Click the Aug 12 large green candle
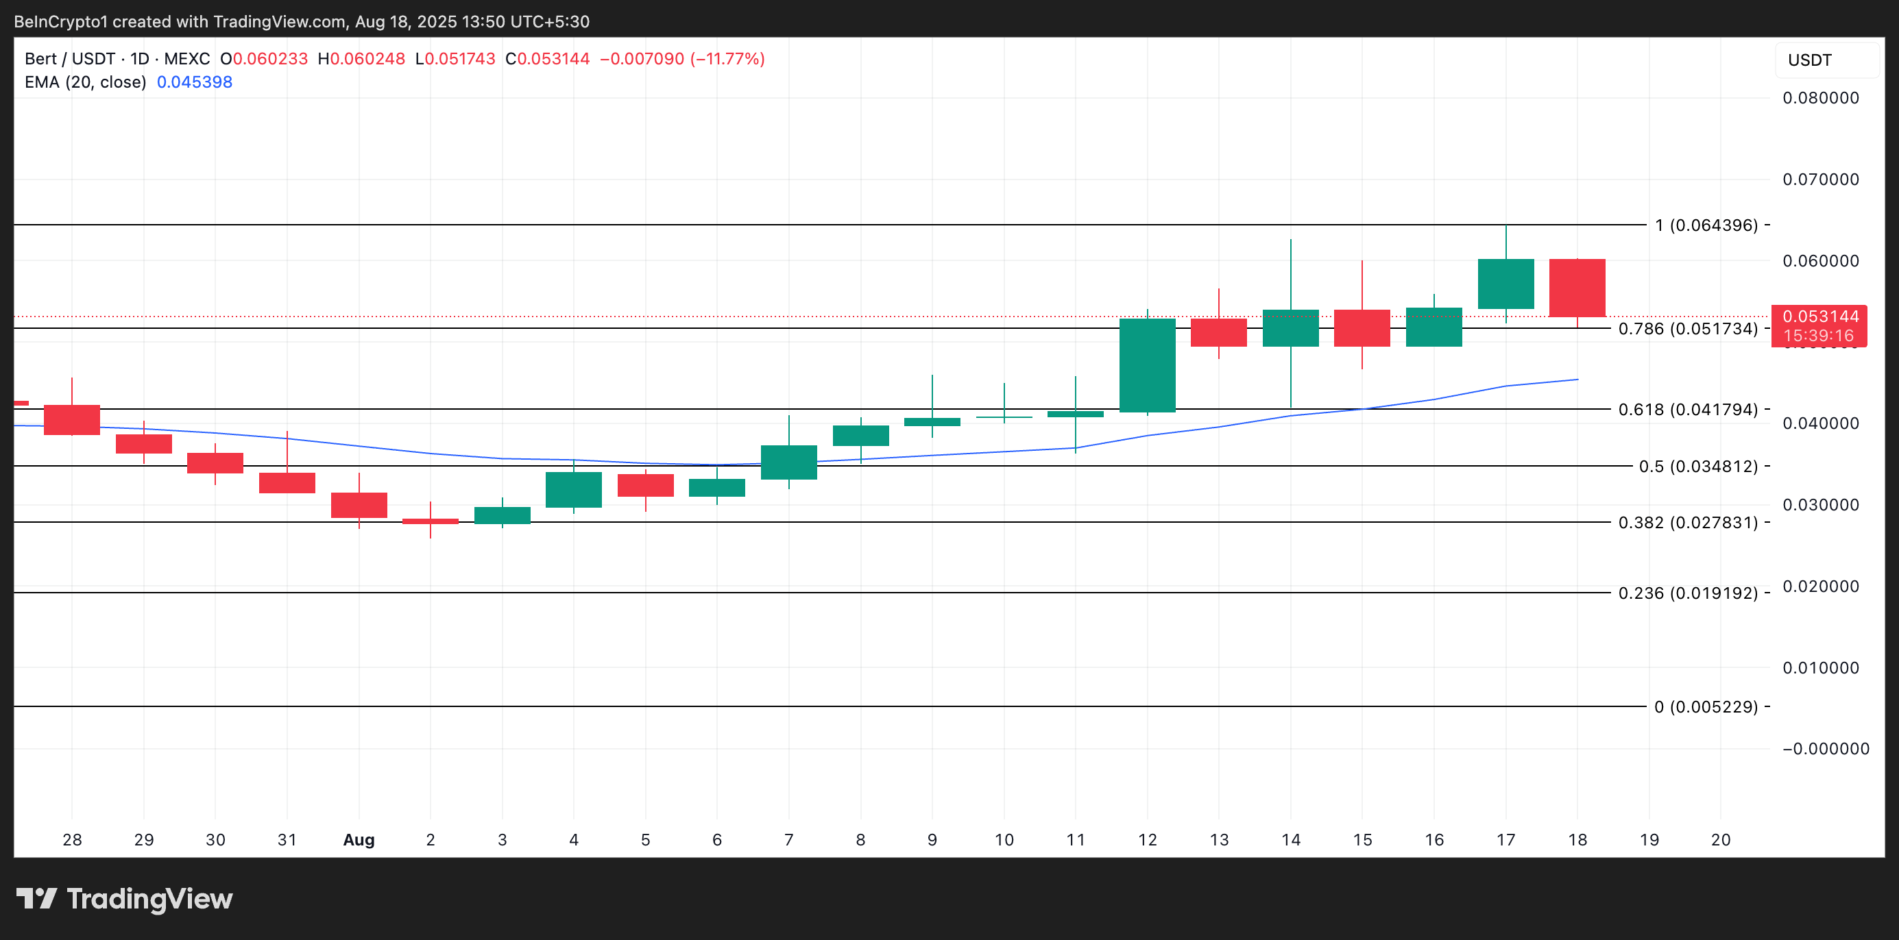 point(1147,365)
